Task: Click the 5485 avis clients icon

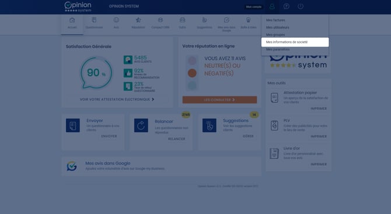Action: [x=128, y=60]
